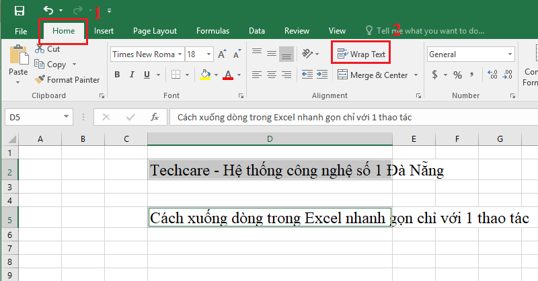Open Customize Quick Access Toolbar arrow
This screenshot has height=281, width=538.
[x=109, y=11]
